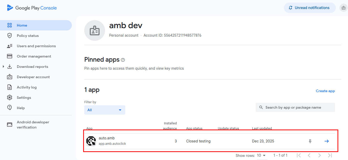Click the Android developer verification icon

point(10,125)
